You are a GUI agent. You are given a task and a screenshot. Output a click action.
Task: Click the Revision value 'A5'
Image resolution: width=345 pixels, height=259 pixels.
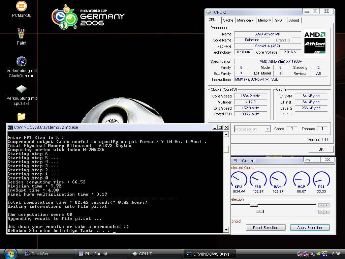(319, 74)
